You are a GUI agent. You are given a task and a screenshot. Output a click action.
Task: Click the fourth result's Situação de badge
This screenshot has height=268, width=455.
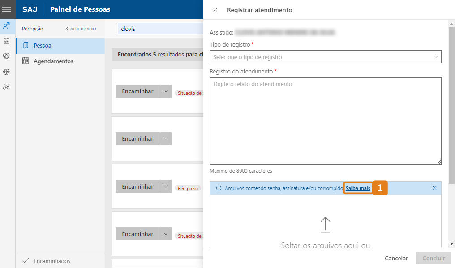(189, 236)
